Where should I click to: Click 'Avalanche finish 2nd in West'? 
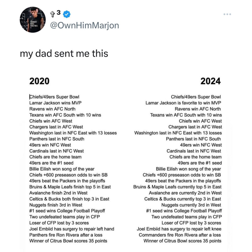point(58,193)
